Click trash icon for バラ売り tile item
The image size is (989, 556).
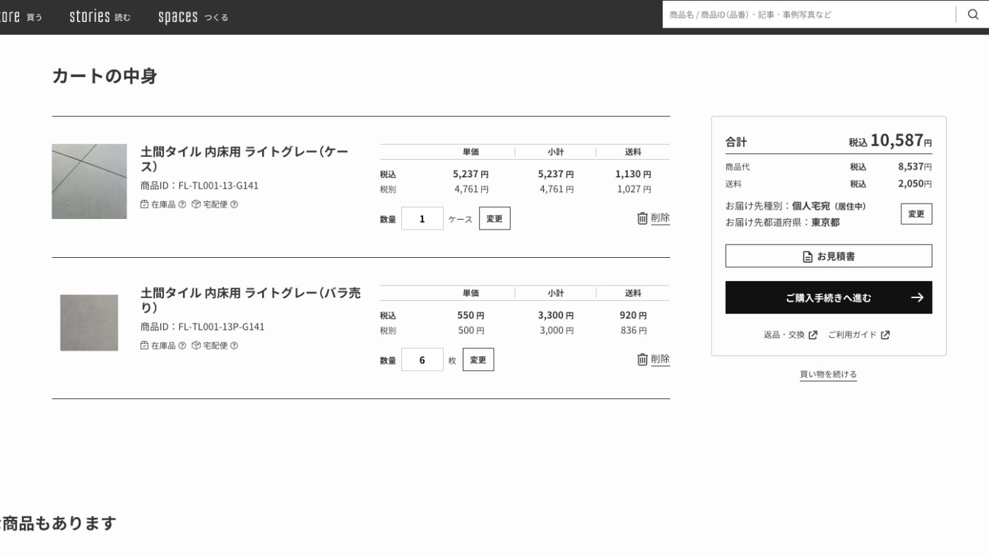click(x=642, y=360)
